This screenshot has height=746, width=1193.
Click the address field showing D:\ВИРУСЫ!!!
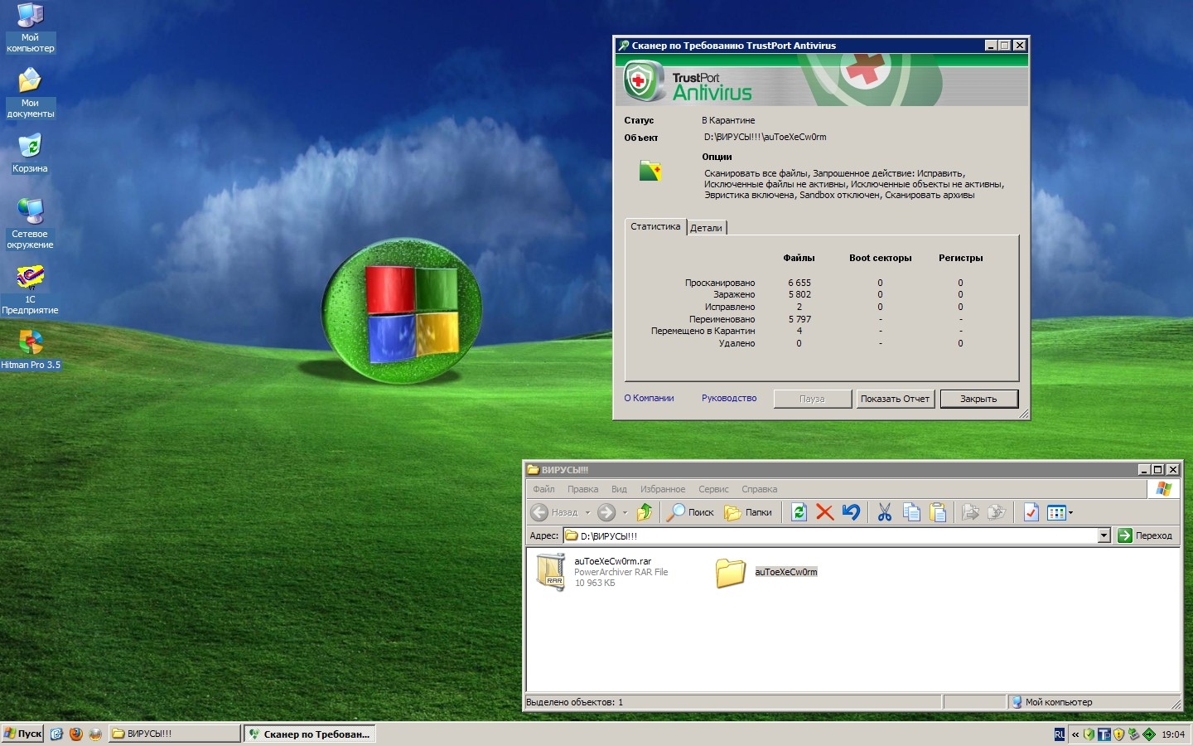[828, 535]
